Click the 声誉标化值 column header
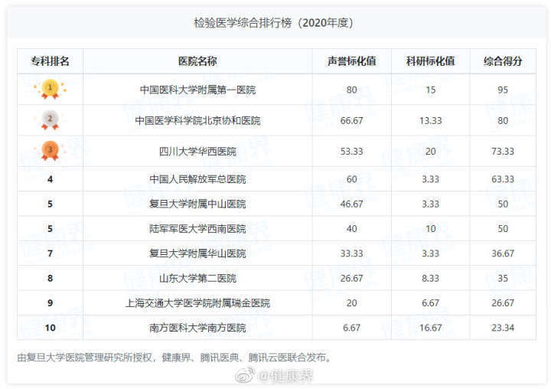 352,61
